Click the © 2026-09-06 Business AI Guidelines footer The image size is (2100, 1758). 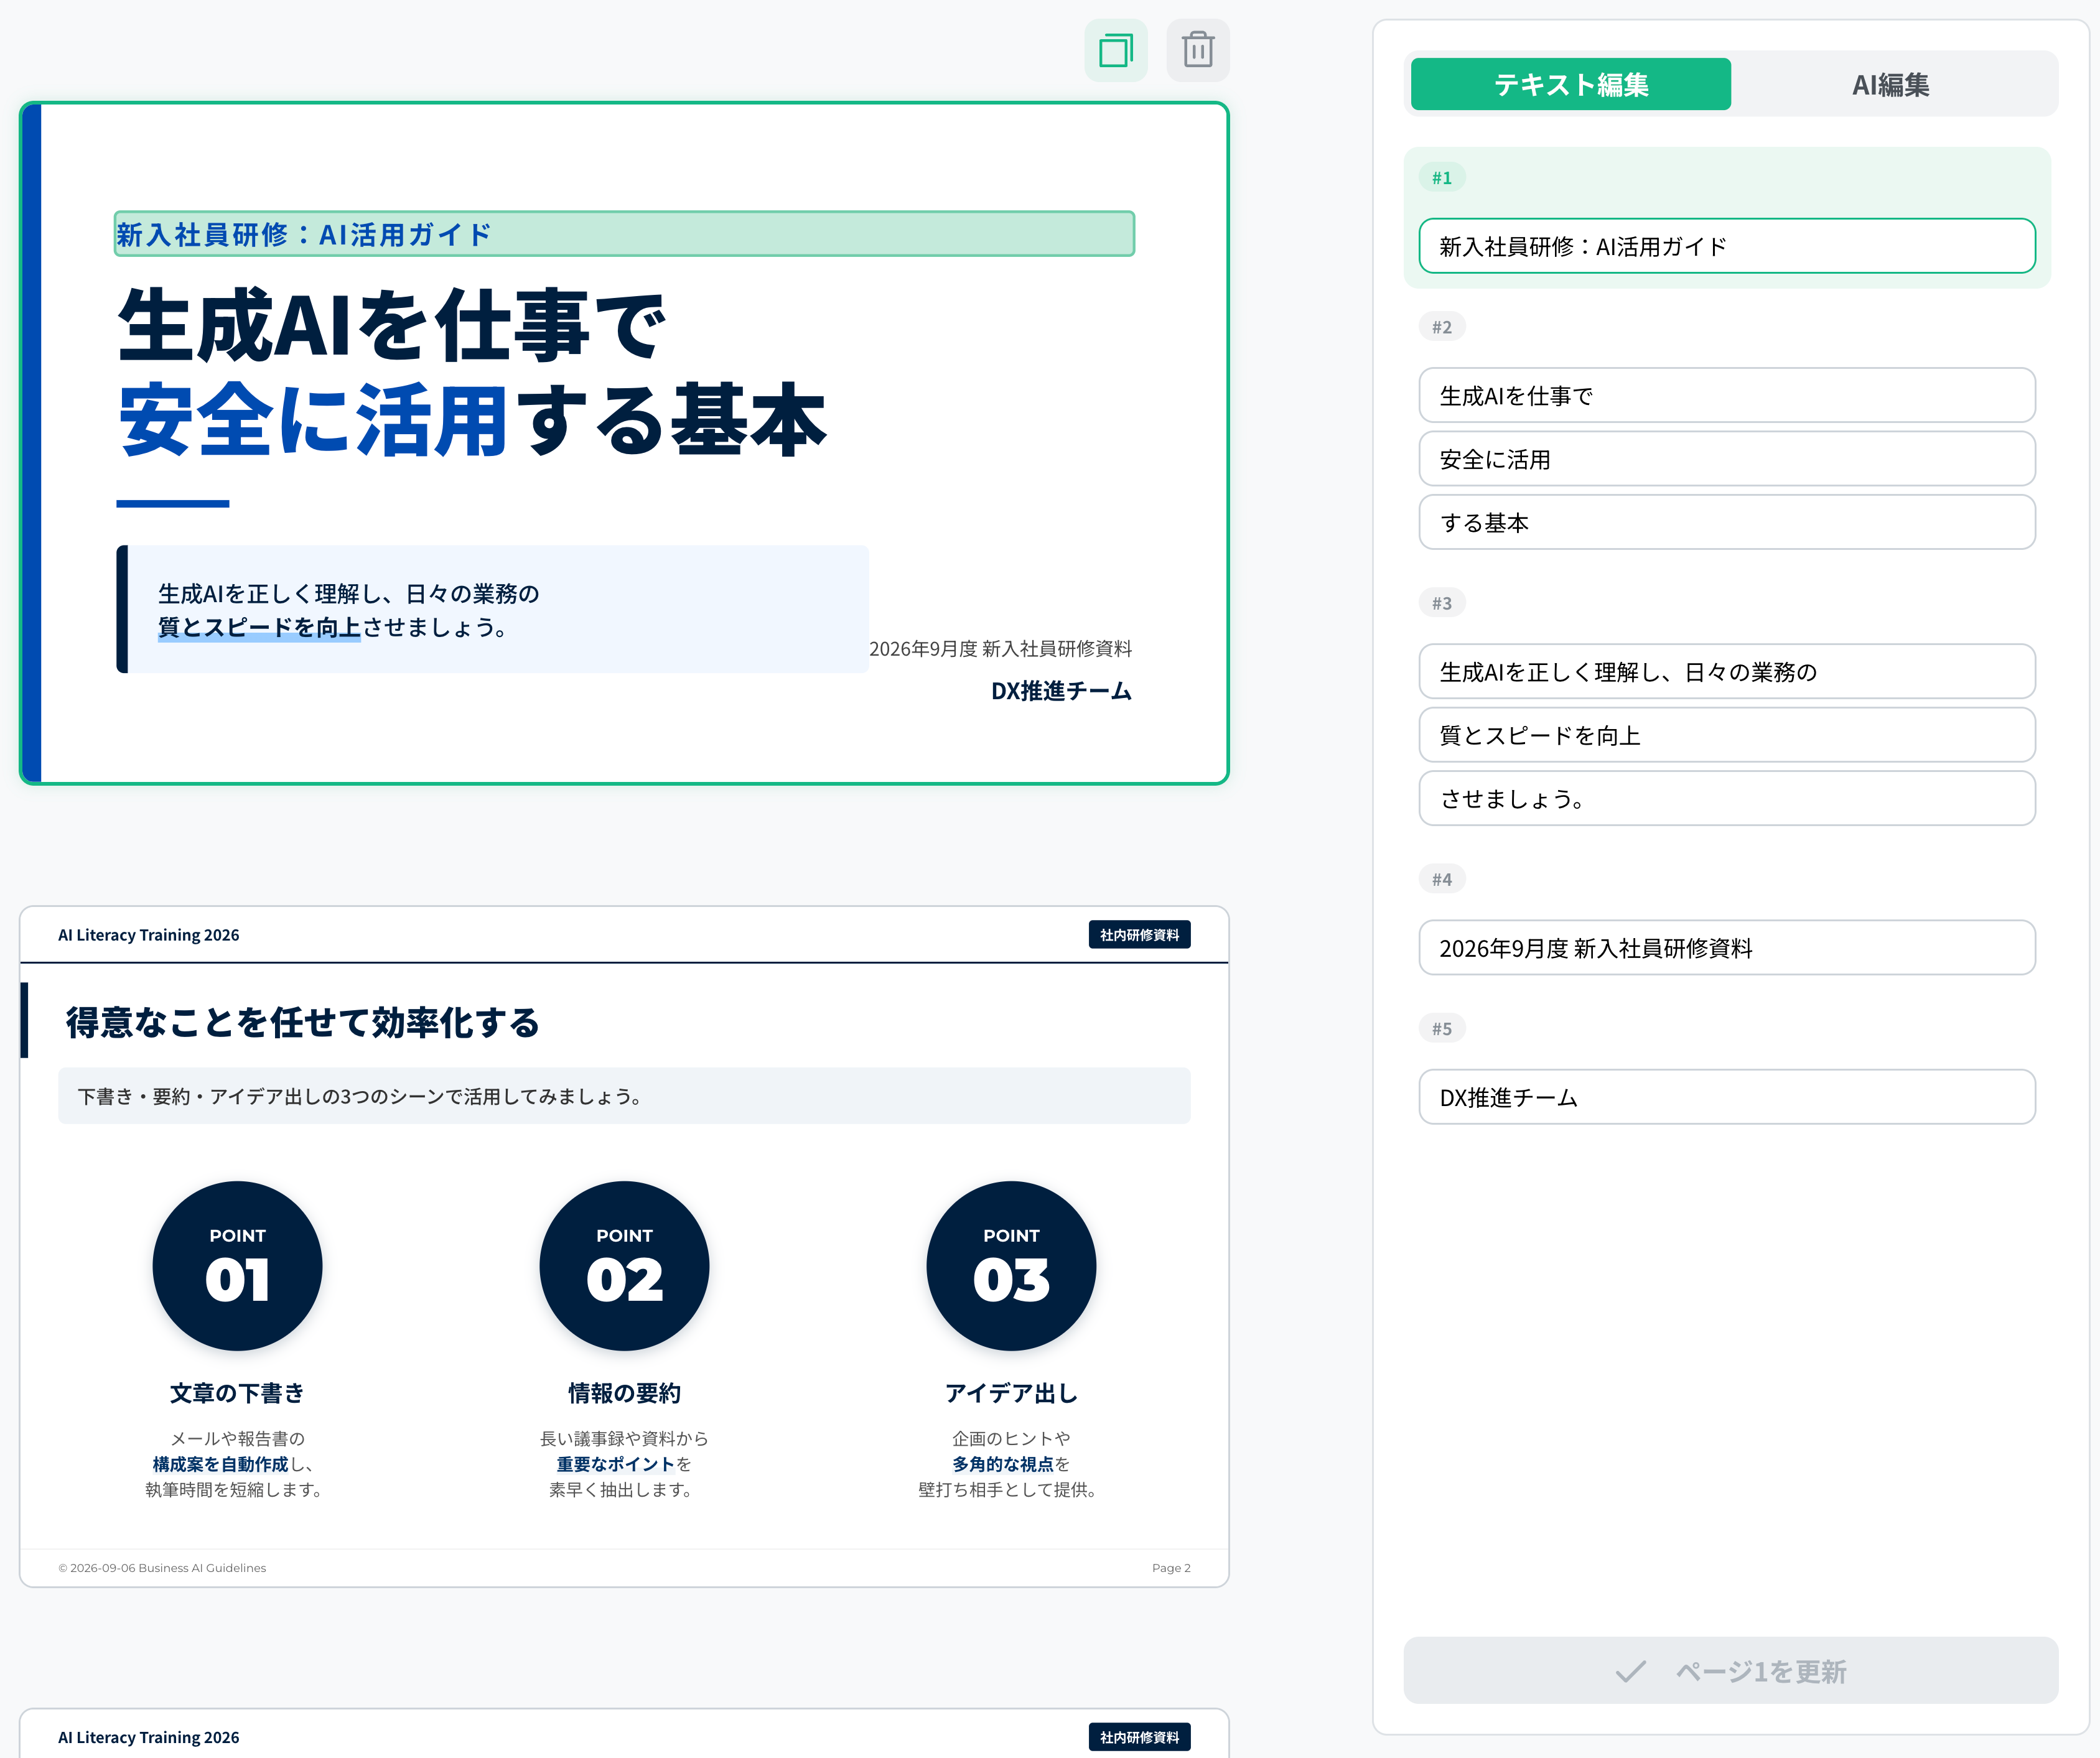pyautogui.click(x=162, y=1568)
